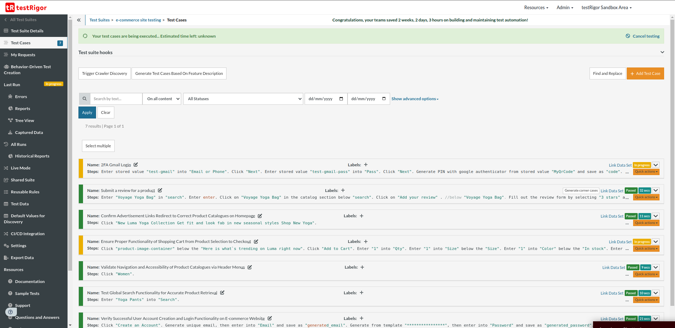Open Admin menu in top bar
This screenshot has width=675, height=328.
(x=565, y=7)
